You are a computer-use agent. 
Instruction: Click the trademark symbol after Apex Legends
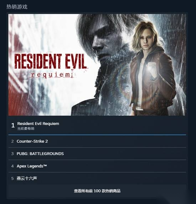tap(45, 165)
